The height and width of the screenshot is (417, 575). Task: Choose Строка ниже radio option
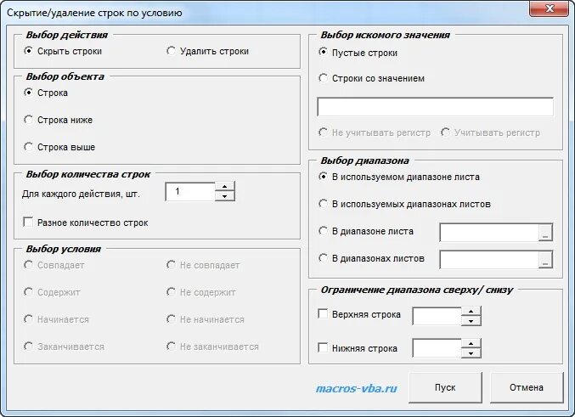[x=28, y=120]
